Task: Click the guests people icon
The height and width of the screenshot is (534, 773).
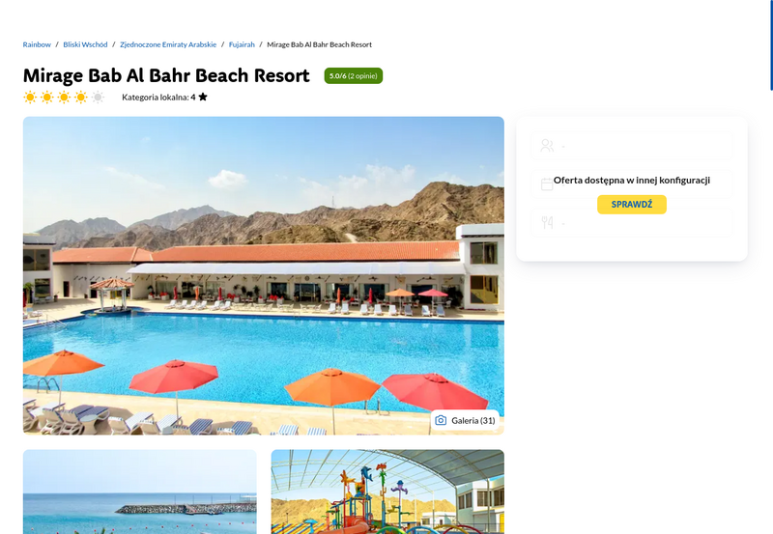Action: (547, 145)
